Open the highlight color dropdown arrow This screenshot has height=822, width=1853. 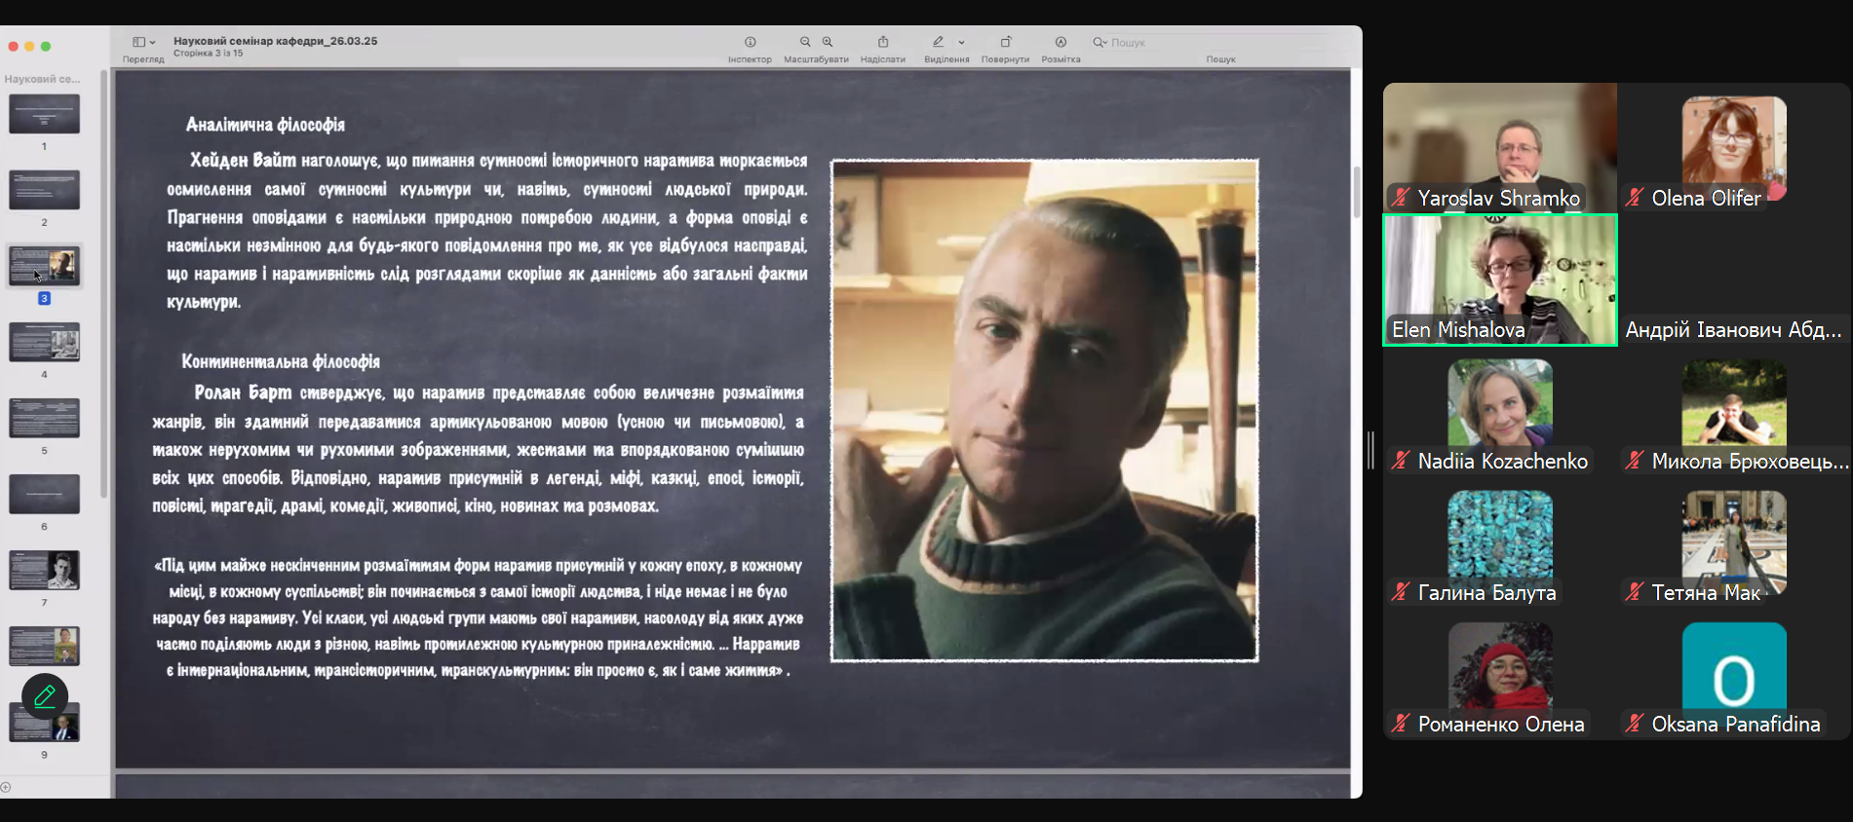pyautogui.click(x=961, y=43)
